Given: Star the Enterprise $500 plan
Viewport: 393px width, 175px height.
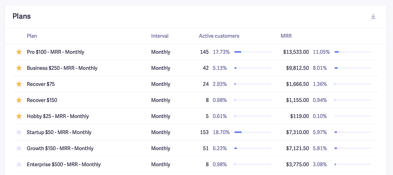Looking at the screenshot, I should click(x=19, y=165).
